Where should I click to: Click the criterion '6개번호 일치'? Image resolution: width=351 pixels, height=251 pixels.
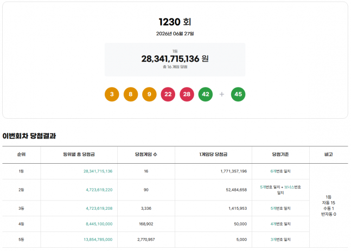pyautogui.click(x=280, y=171)
